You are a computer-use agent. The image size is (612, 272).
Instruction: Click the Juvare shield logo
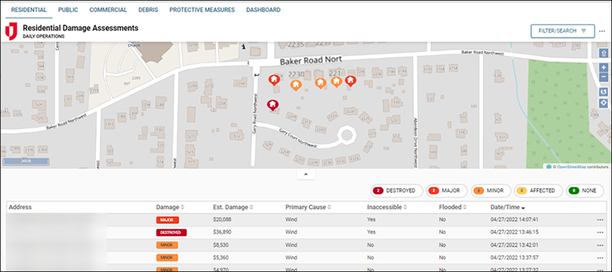point(11,32)
